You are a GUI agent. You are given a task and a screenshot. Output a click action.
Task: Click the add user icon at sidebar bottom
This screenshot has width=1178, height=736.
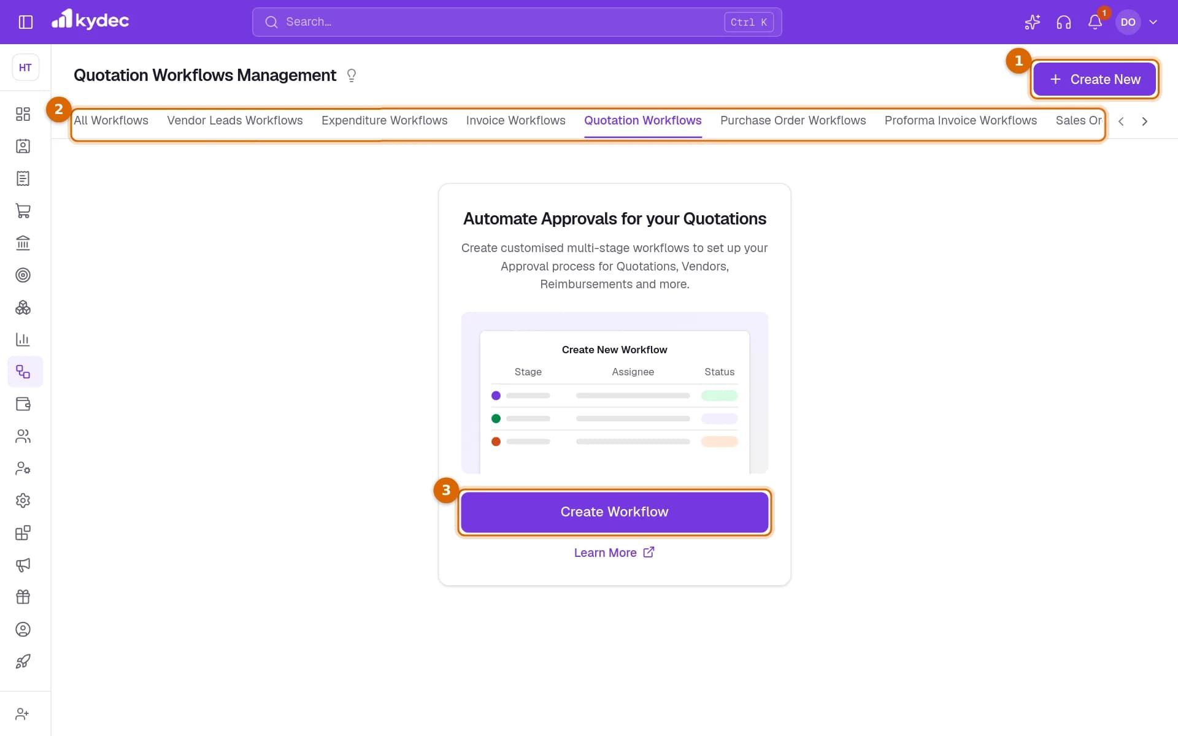[x=22, y=714]
